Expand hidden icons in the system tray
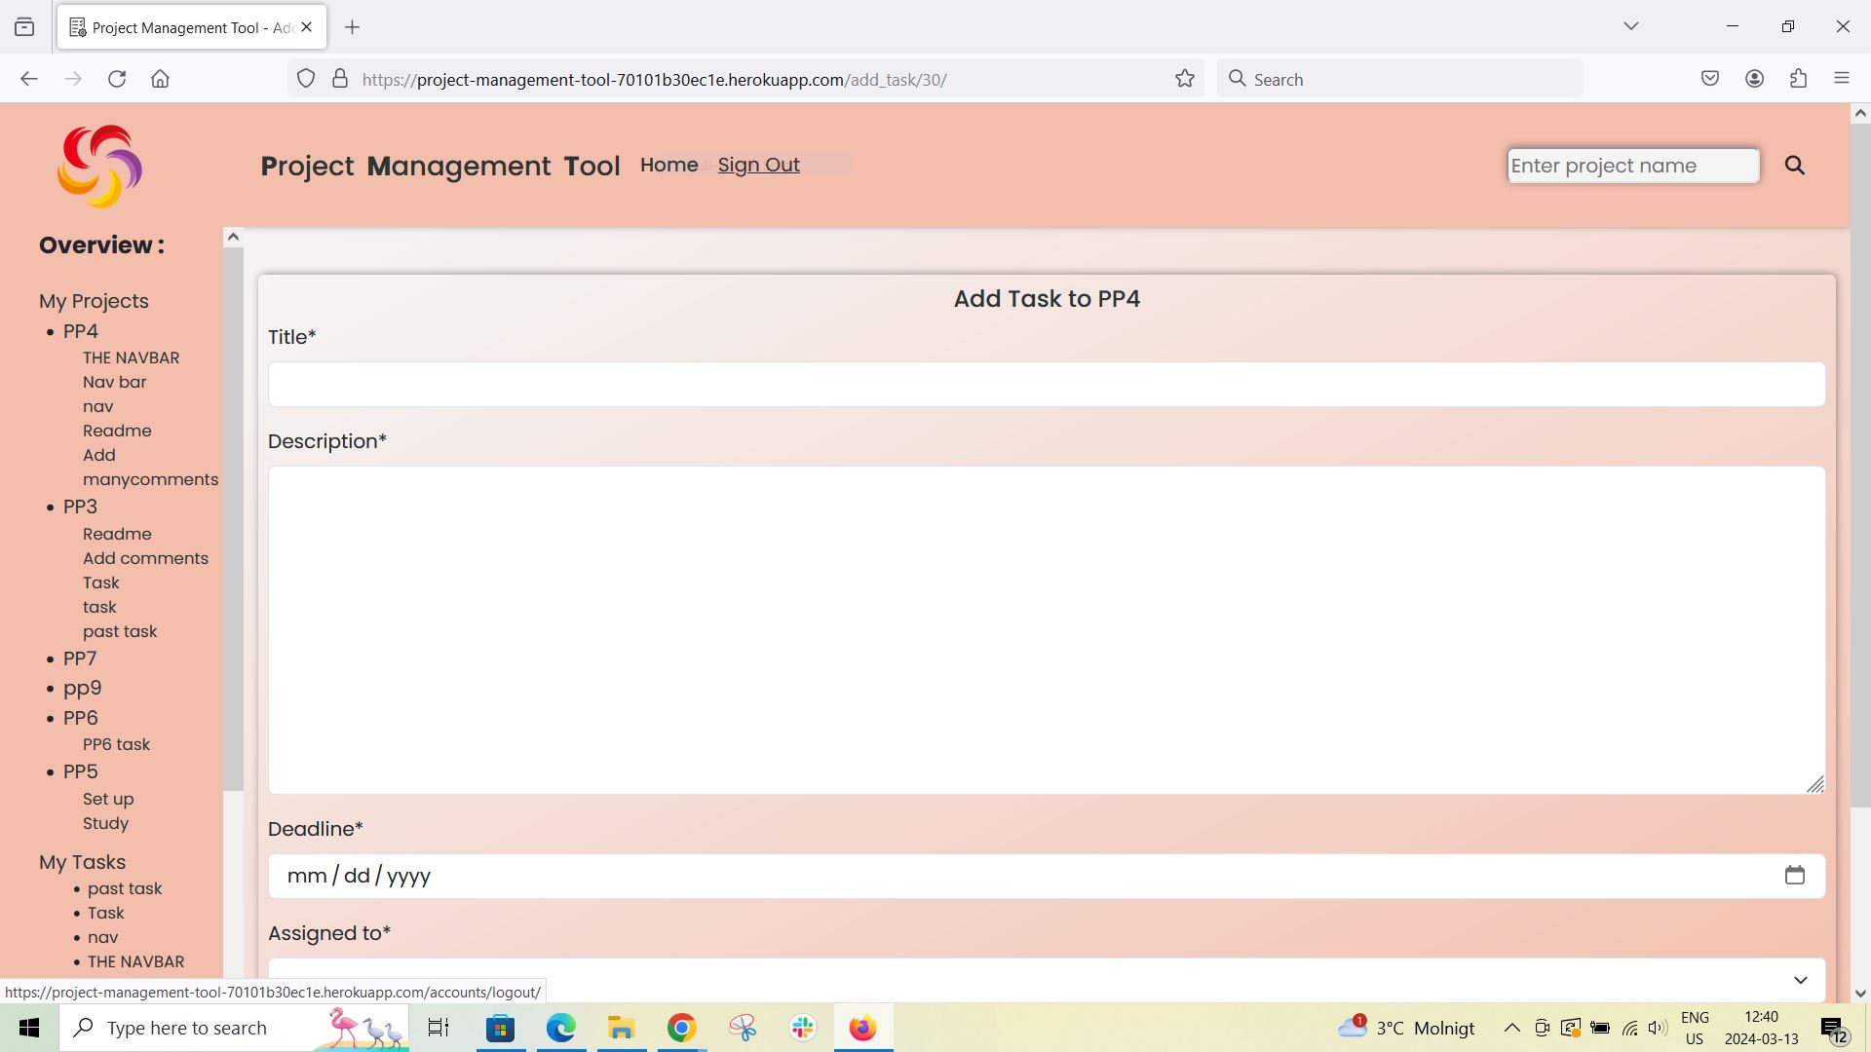 pos(1511,1028)
